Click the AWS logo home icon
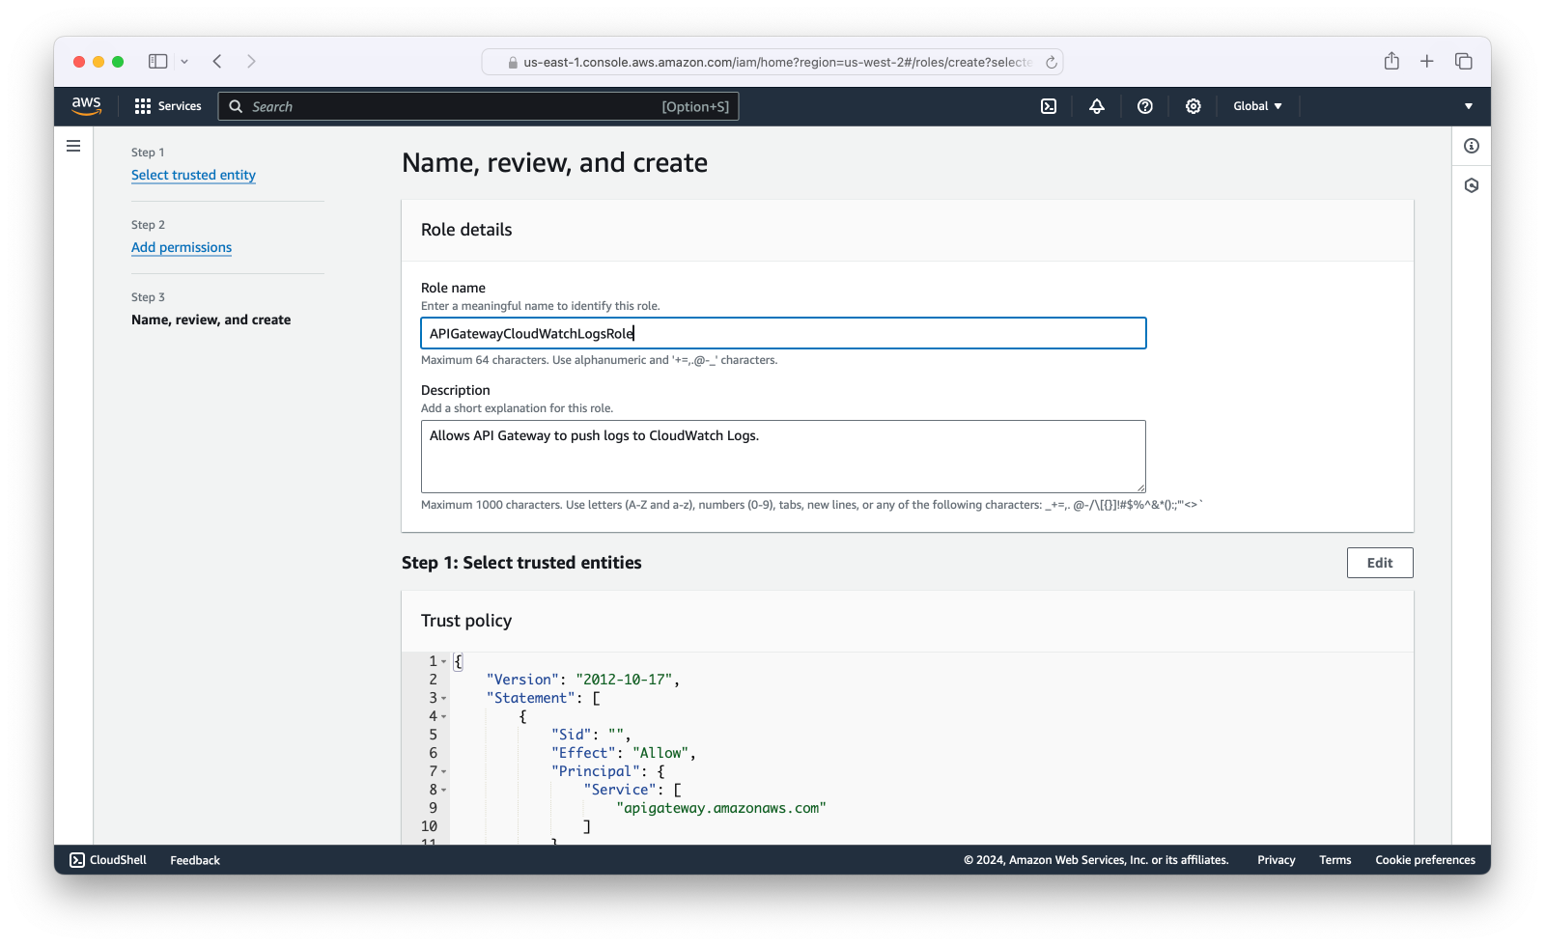1545x946 pixels. pyautogui.click(x=86, y=106)
